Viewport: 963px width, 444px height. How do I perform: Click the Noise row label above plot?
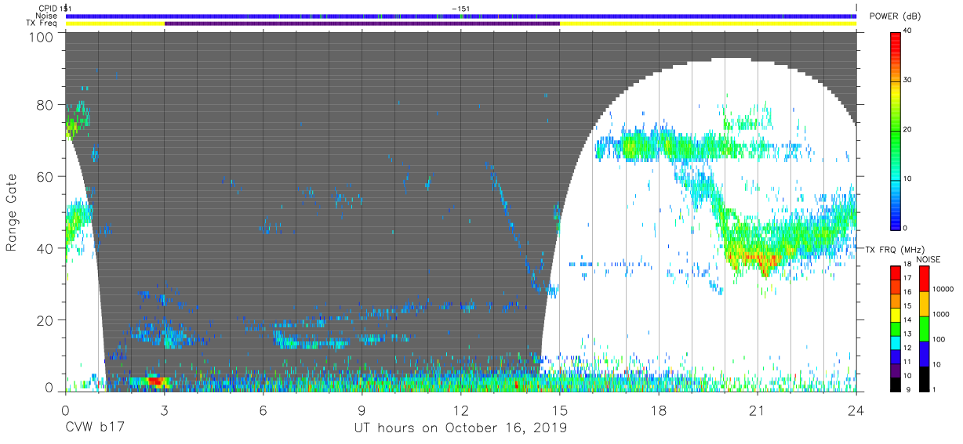coord(46,16)
